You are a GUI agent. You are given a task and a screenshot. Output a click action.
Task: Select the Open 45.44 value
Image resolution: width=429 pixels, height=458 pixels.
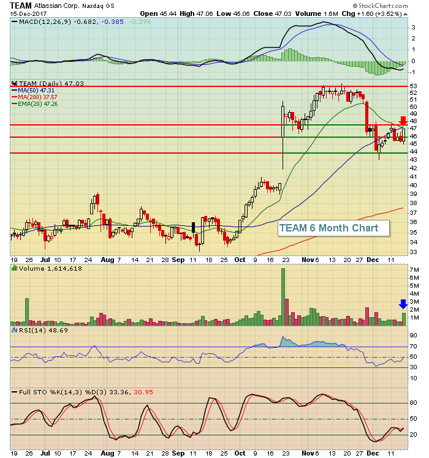coord(158,13)
